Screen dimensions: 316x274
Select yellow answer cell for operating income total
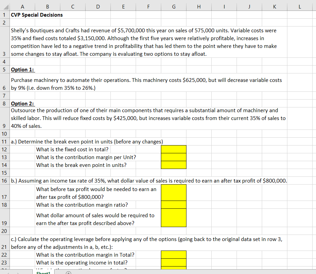(x=174, y=262)
